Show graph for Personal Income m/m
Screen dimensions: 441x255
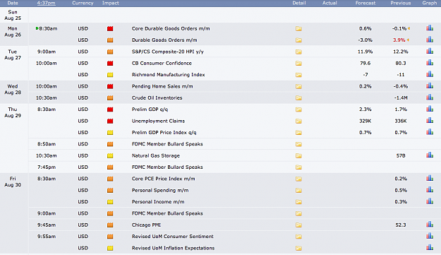click(x=430, y=201)
